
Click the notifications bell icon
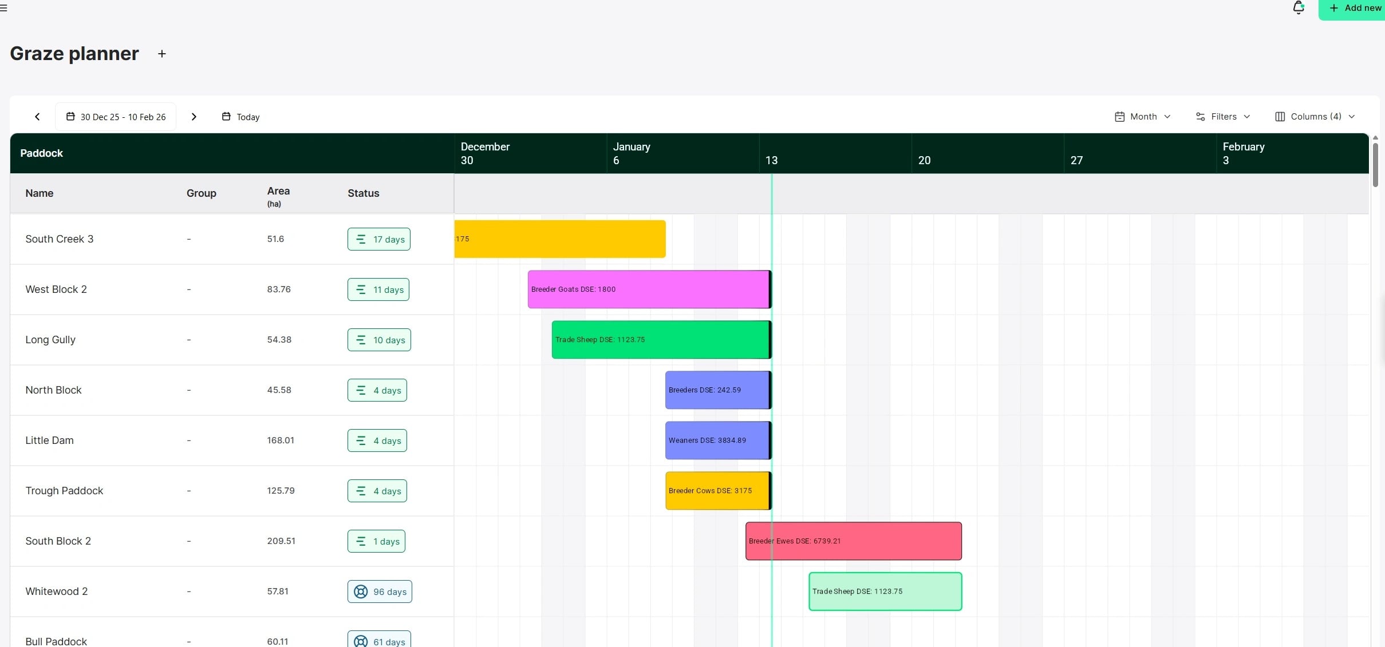tap(1298, 8)
